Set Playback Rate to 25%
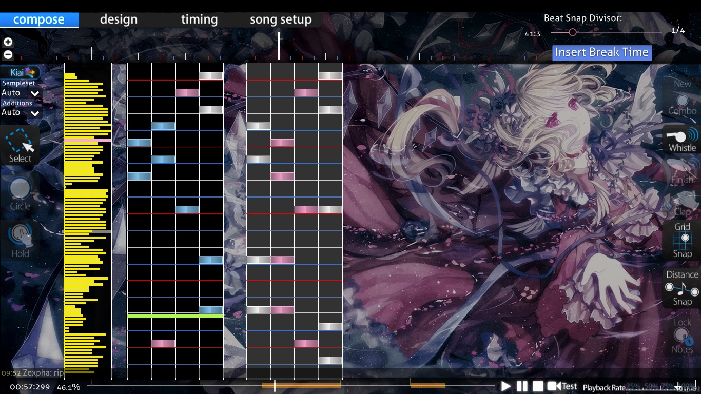 tap(633, 386)
